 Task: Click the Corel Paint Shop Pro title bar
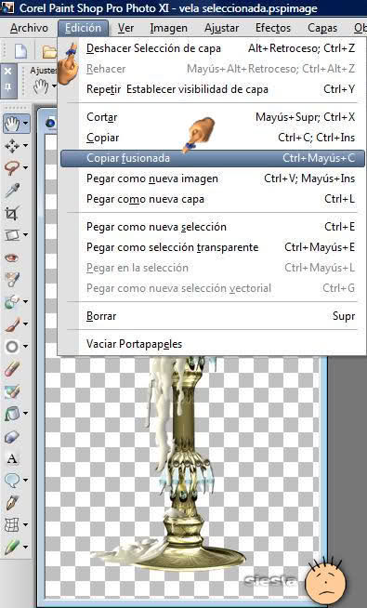[x=183, y=8]
